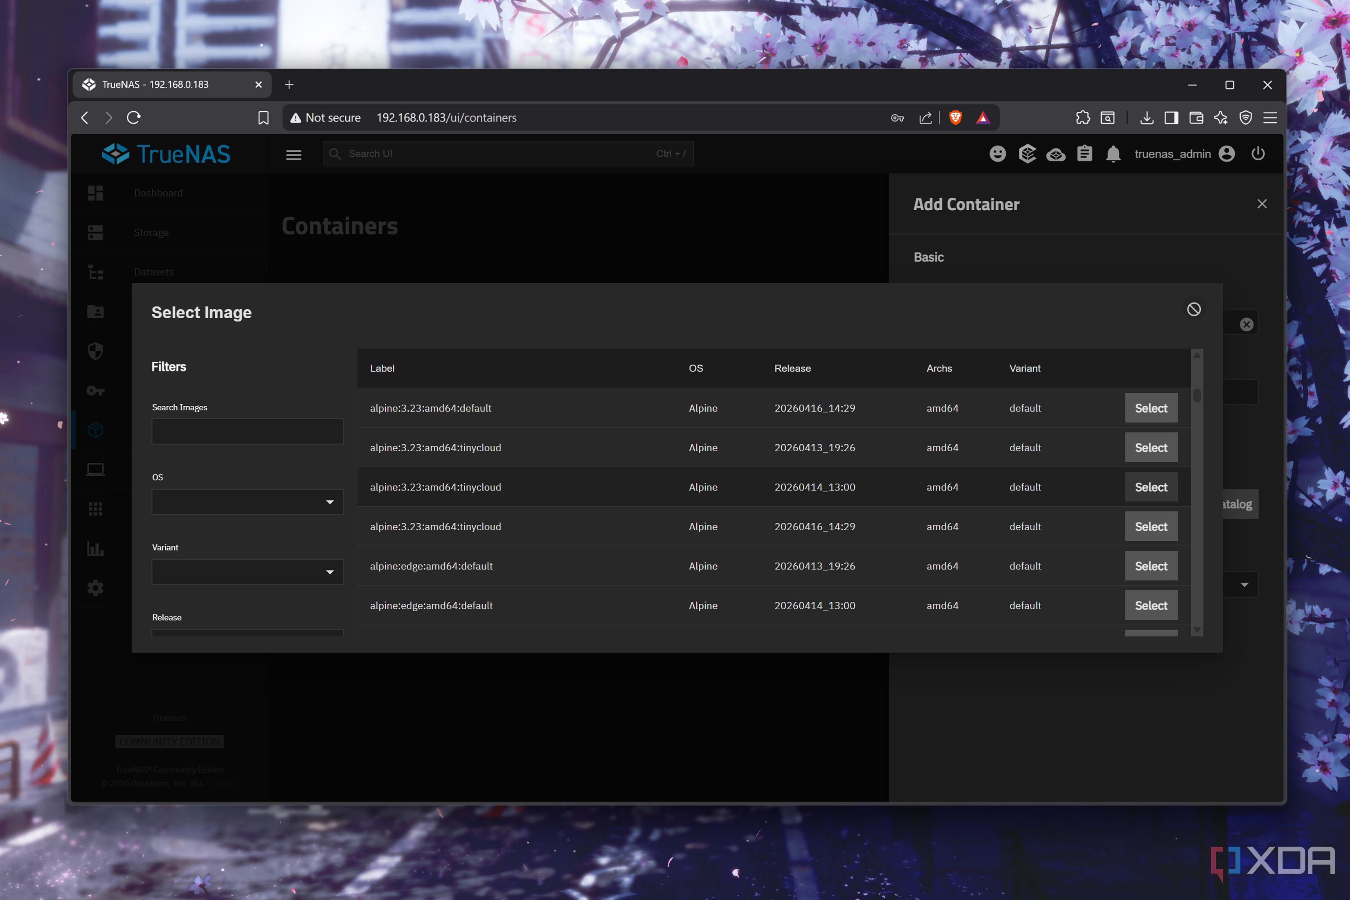Open the TrueCommand status icon
The image size is (1350, 900).
point(1027,154)
